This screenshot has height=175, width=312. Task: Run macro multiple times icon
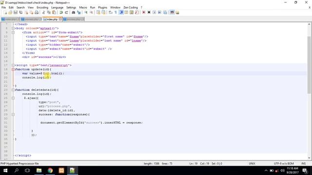[159, 13]
